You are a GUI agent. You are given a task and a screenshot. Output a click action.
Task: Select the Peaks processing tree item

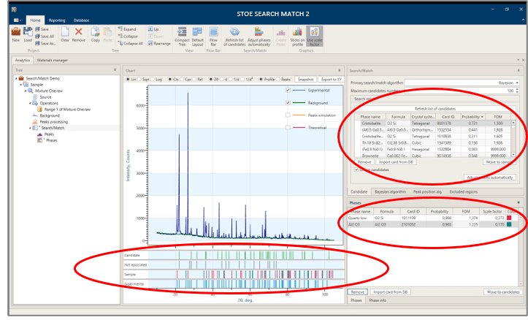[53, 122]
